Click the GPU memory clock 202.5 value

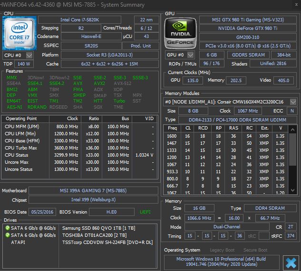tap(236, 80)
